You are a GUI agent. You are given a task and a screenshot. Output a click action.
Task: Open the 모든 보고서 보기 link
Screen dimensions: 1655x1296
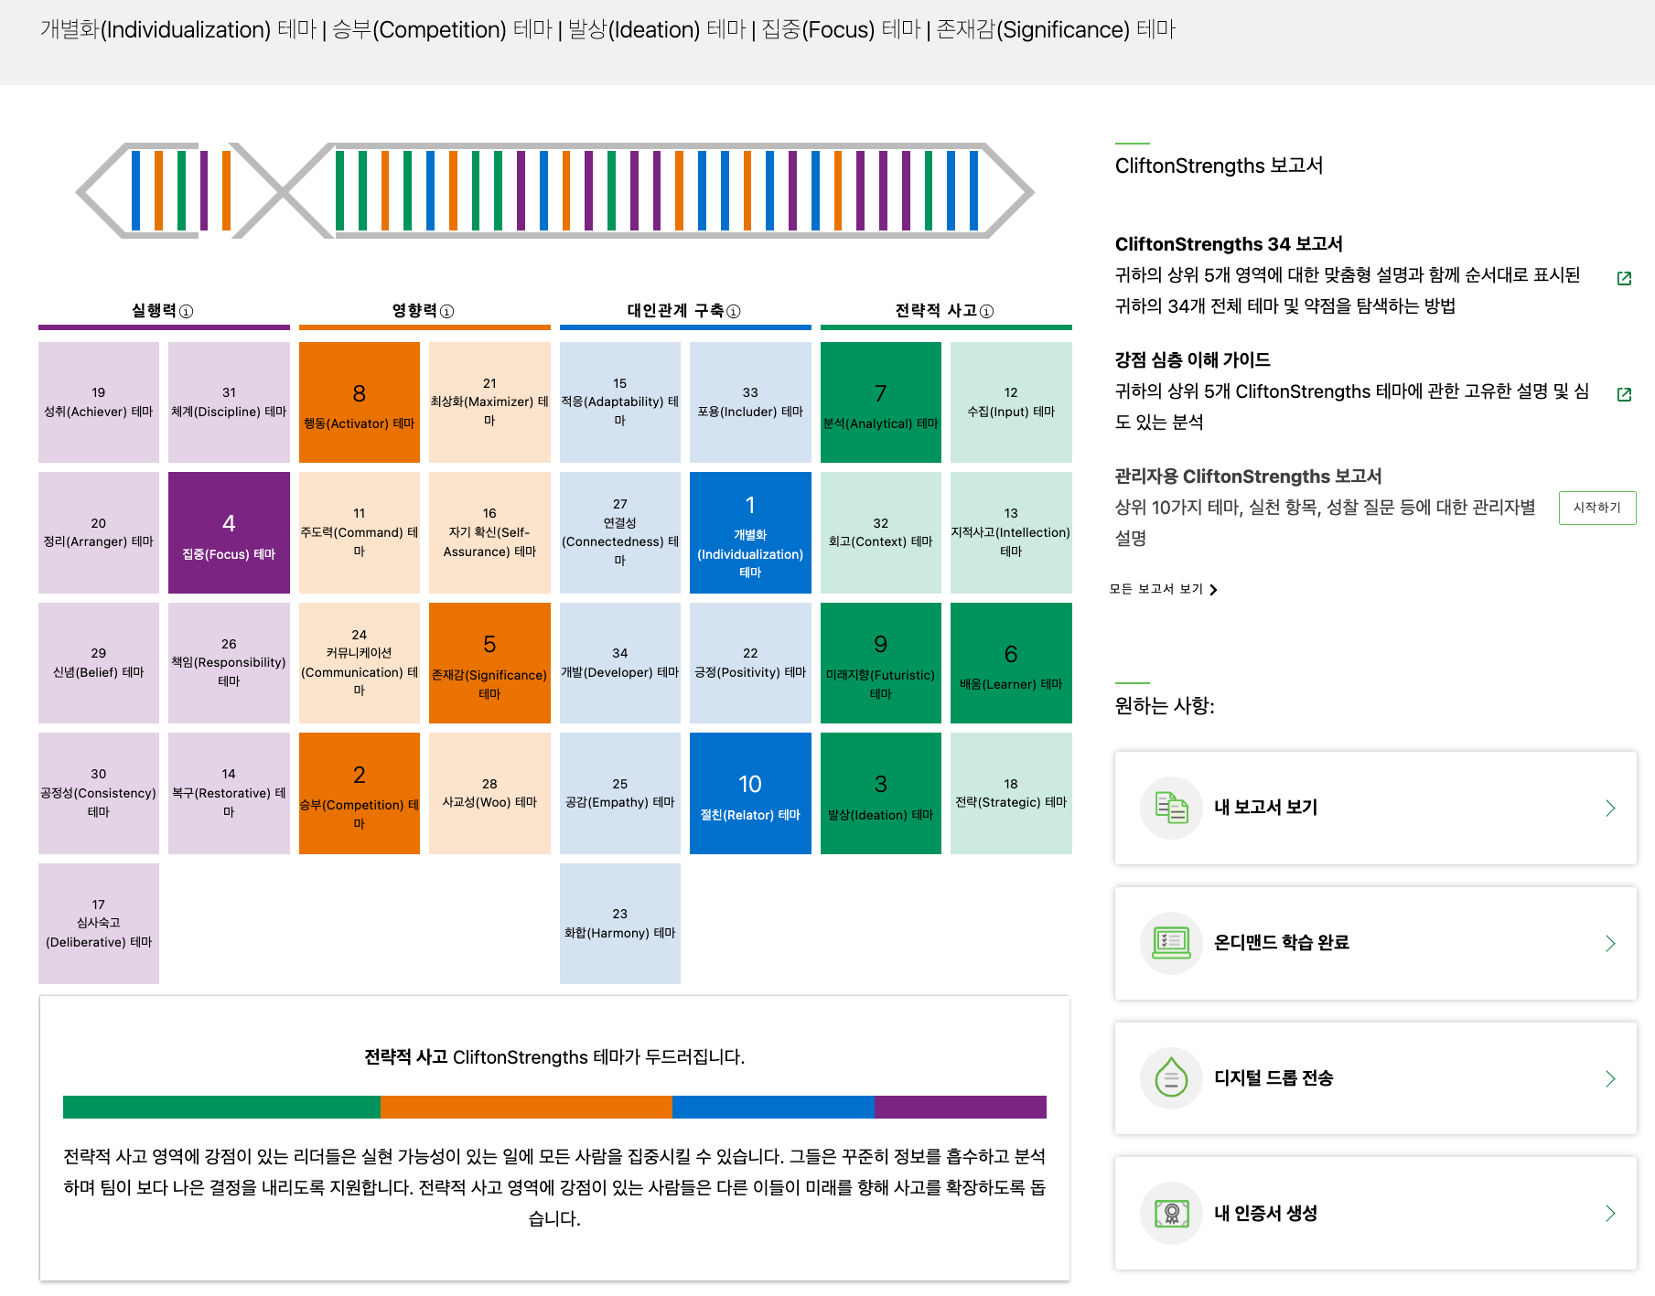tap(1163, 589)
